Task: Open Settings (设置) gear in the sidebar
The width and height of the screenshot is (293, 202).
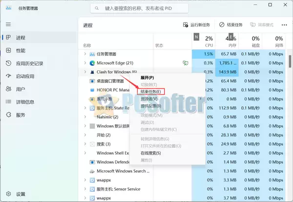Action: pos(8,194)
